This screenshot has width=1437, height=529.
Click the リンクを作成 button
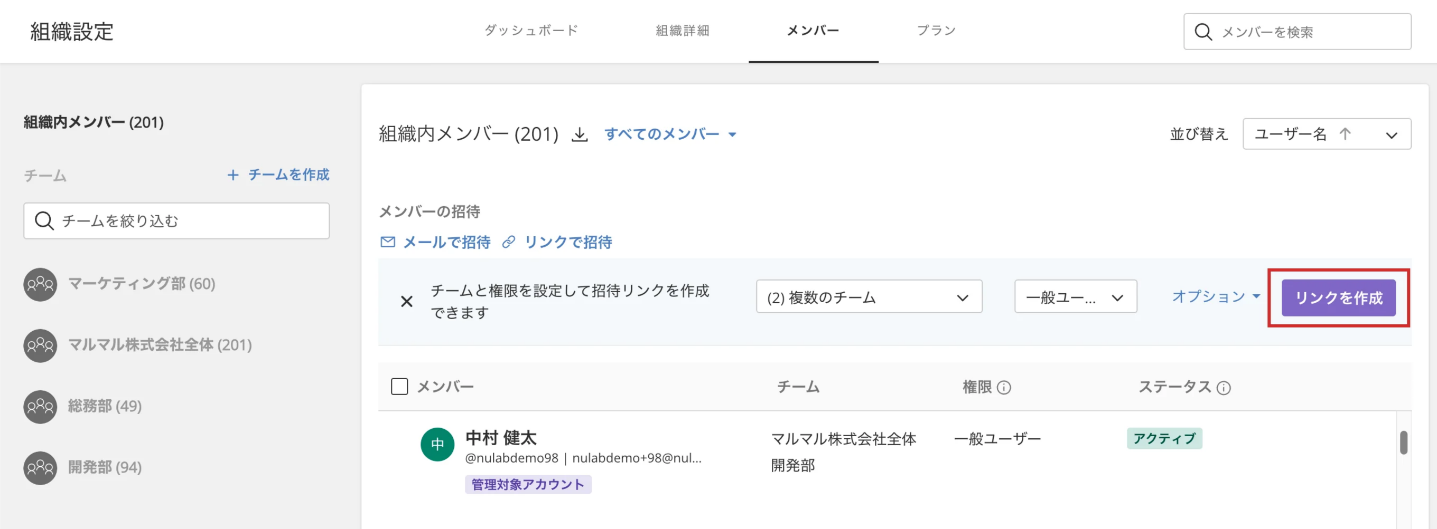coord(1338,297)
